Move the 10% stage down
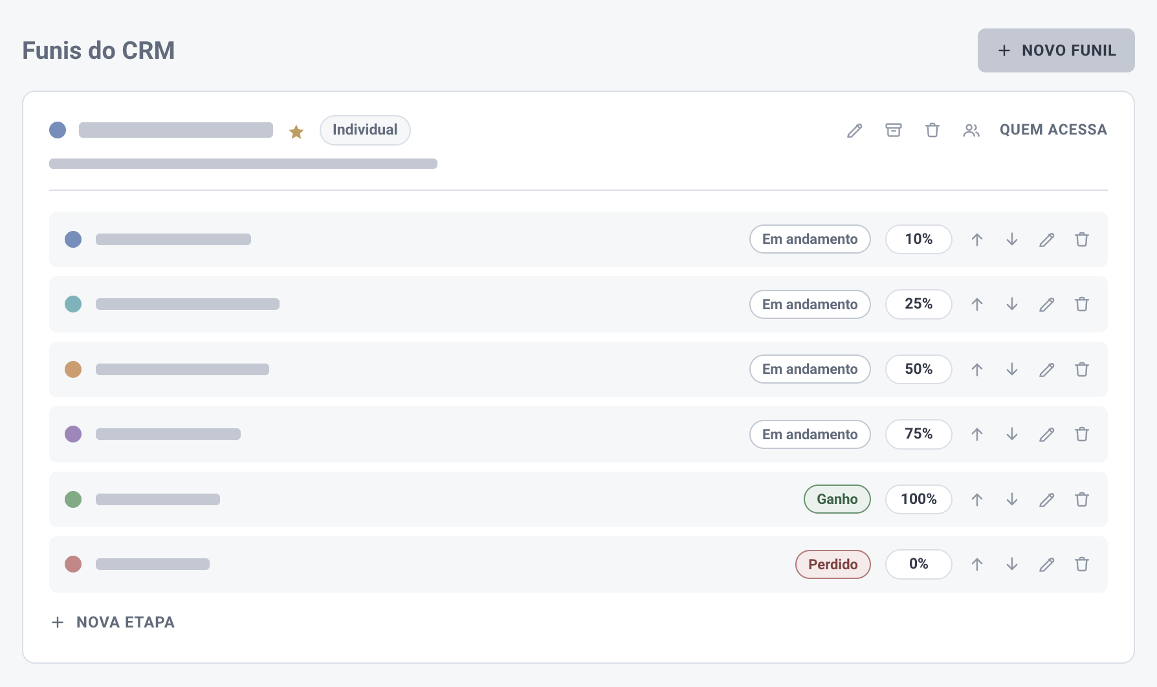 (1012, 239)
